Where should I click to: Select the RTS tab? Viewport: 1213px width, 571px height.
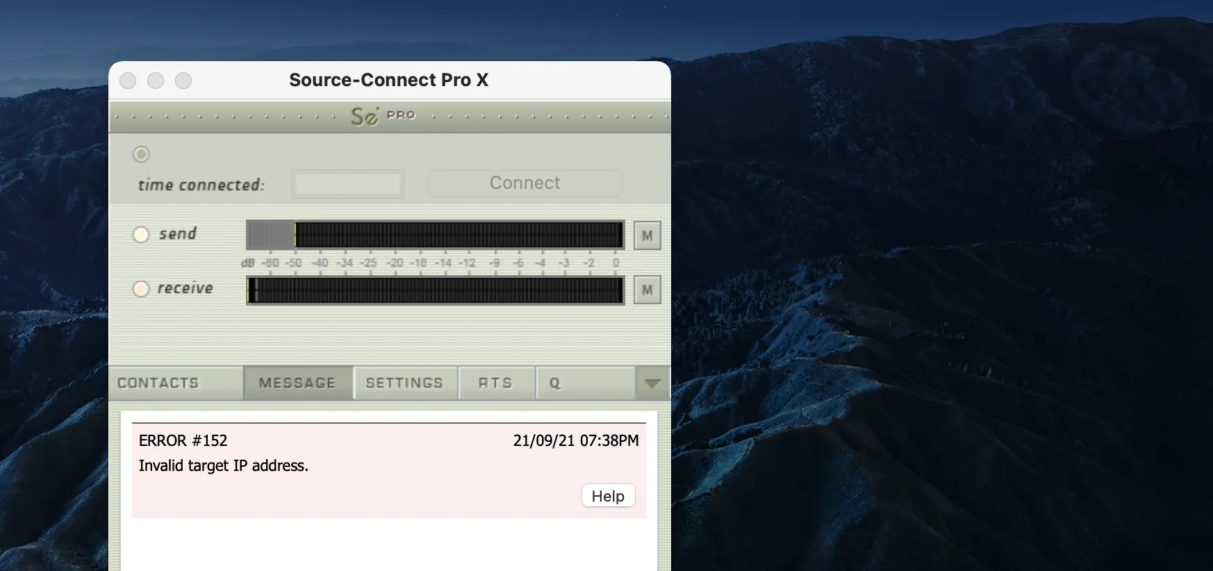496,383
